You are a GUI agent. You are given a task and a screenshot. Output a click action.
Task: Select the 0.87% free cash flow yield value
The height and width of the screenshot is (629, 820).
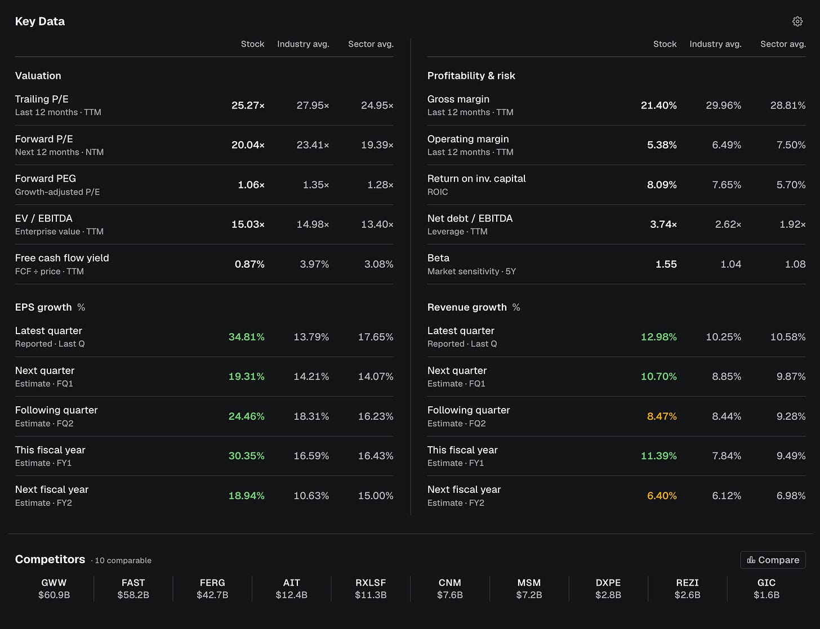point(249,264)
